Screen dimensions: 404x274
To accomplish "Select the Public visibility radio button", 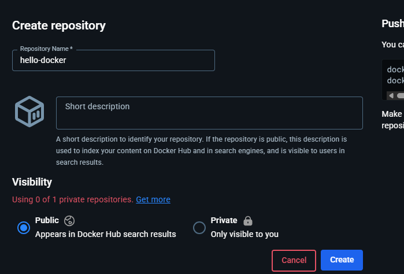I will [x=24, y=228].
